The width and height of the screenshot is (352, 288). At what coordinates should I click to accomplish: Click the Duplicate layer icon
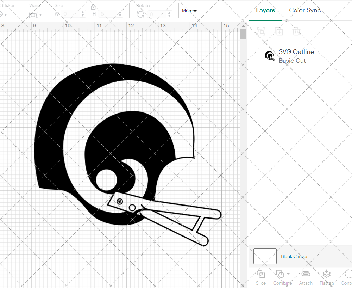pos(279,31)
